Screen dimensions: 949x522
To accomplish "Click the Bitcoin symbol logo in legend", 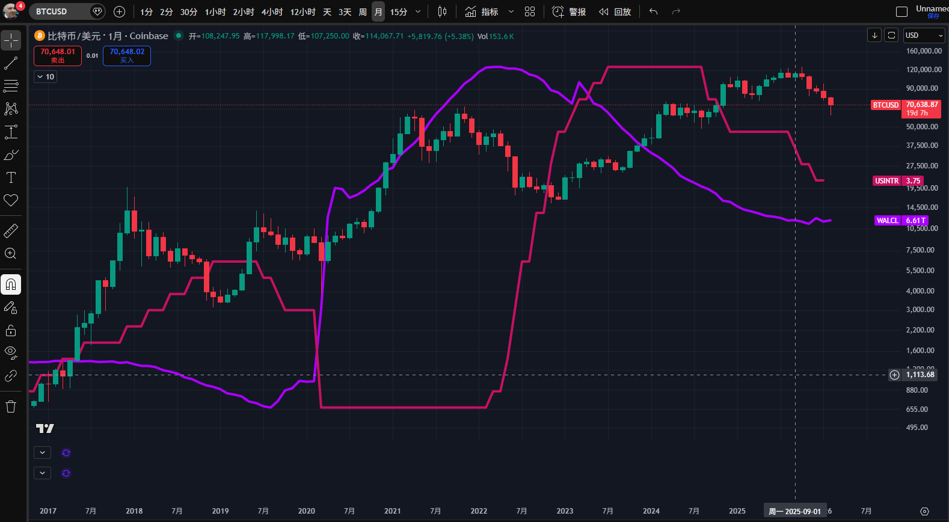I will (40, 35).
